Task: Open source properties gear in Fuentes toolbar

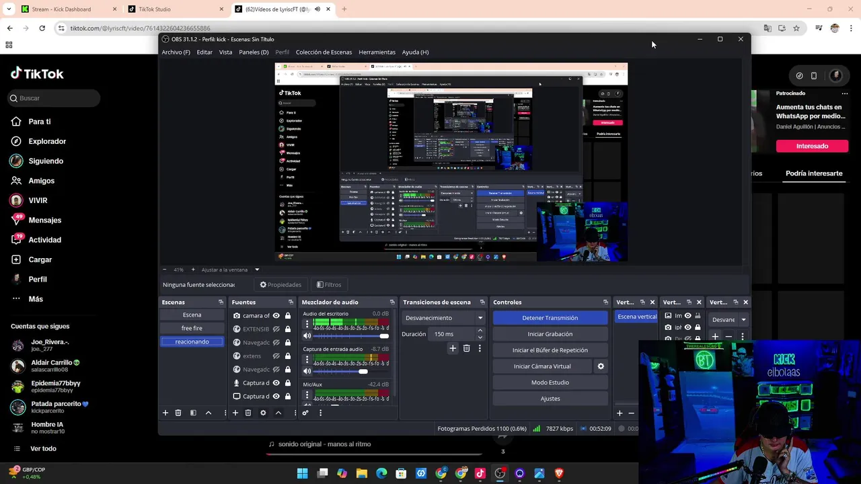Action: pyautogui.click(x=263, y=413)
